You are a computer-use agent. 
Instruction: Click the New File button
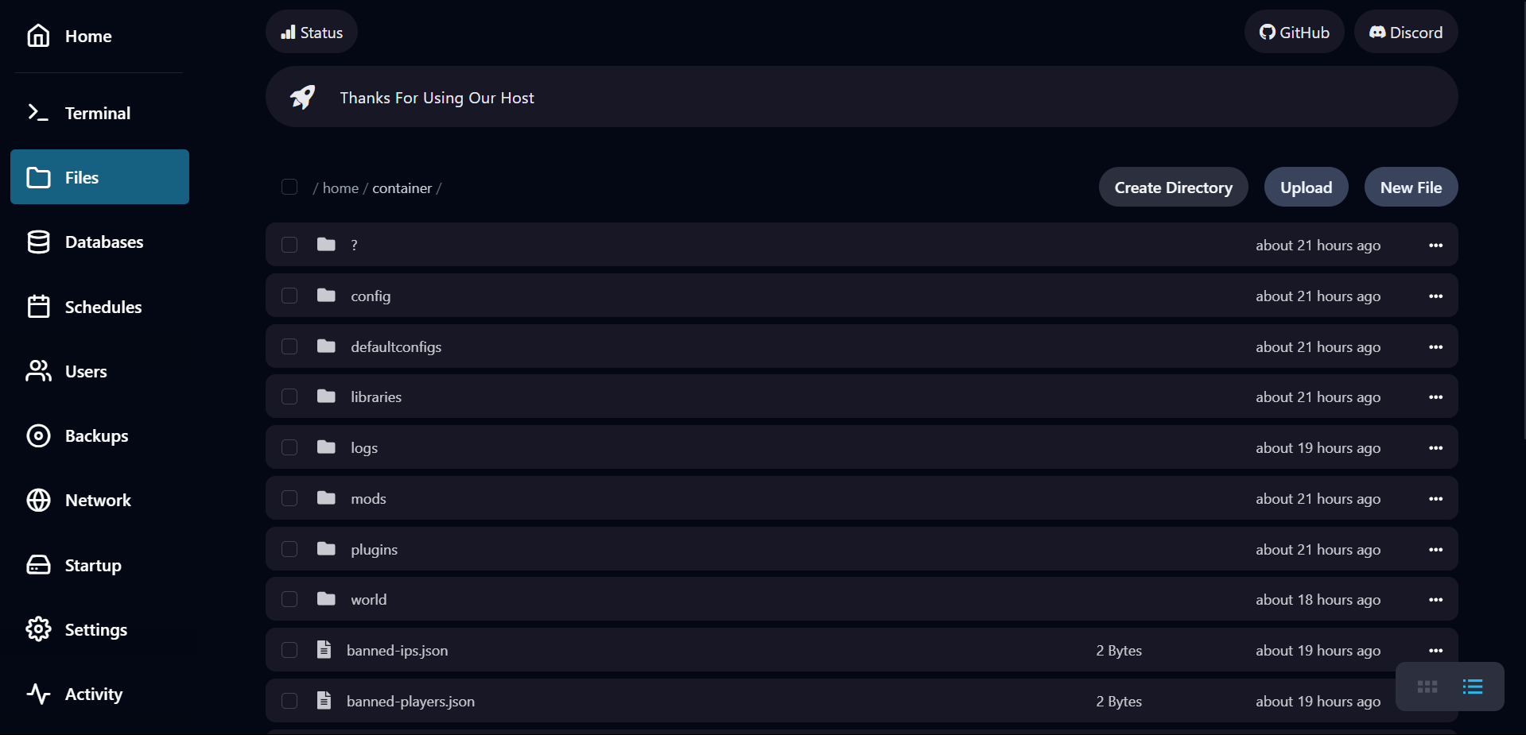tap(1411, 188)
